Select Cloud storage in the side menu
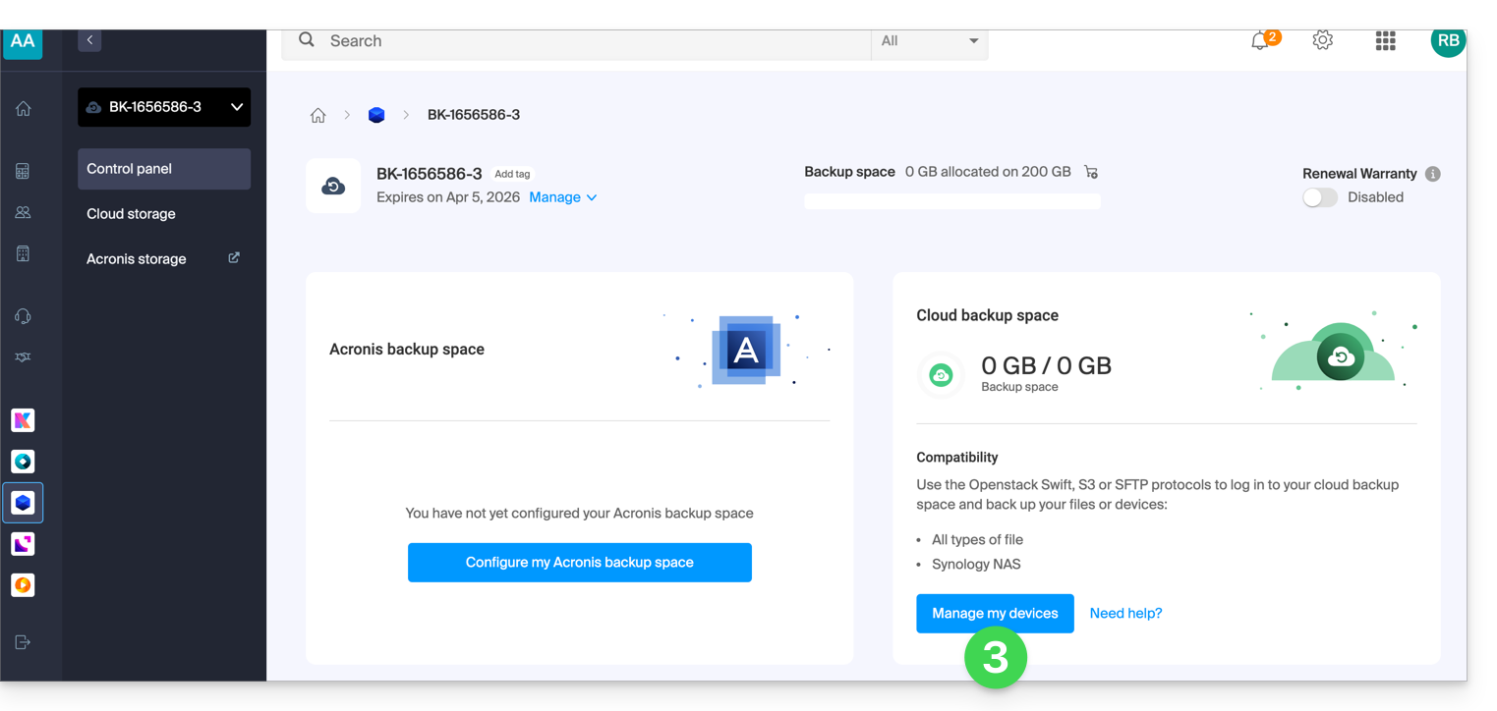The image size is (1497, 711). pyautogui.click(x=131, y=214)
